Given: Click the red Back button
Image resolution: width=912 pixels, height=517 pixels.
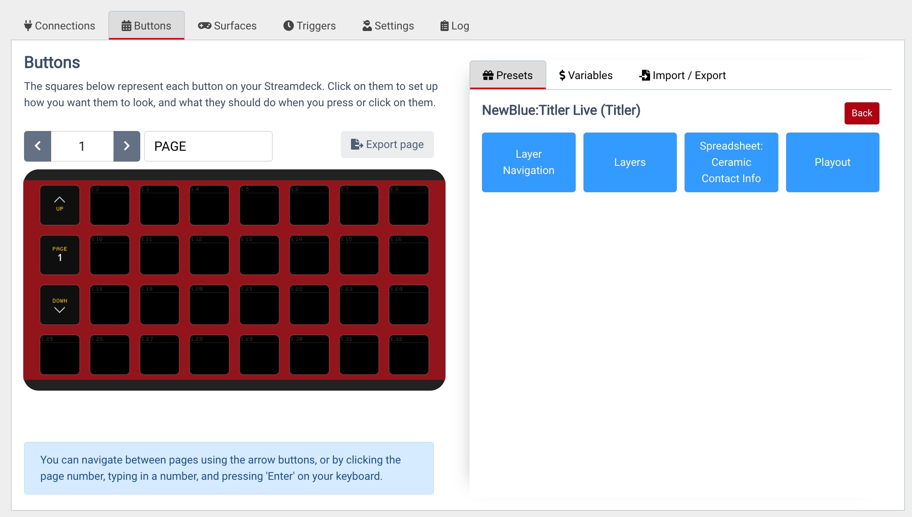Looking at the screenshot, I should pos(862,113).
